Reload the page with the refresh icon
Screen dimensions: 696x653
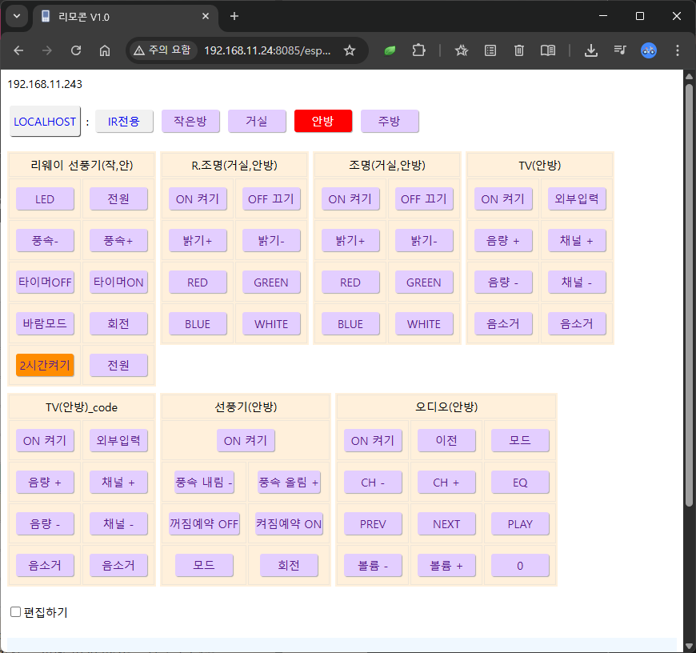click(x=76, y=50)
